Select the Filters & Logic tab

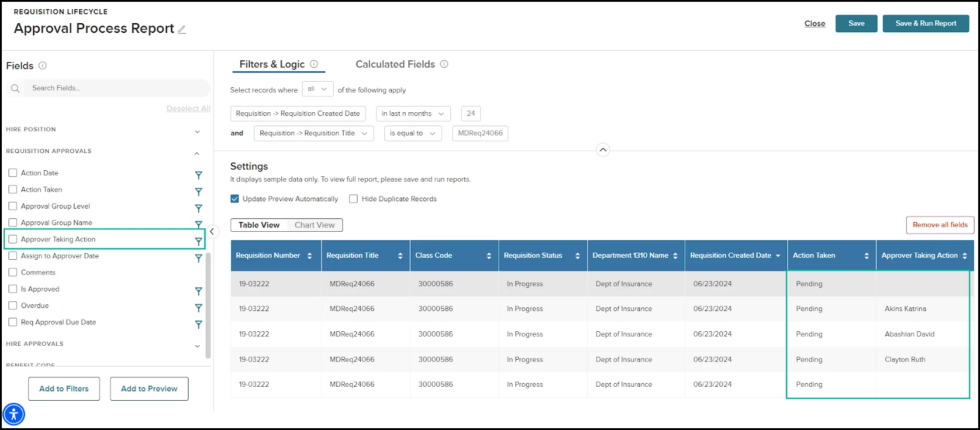coord(272,64)
